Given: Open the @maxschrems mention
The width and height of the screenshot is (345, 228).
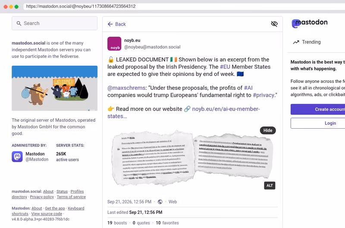Looking at the screenshot, I should 126,88.
